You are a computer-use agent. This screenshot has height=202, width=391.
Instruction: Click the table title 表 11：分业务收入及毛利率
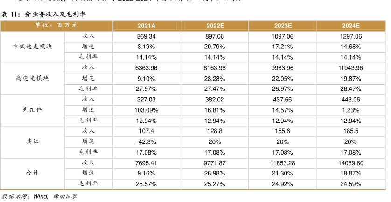[43, 15]
